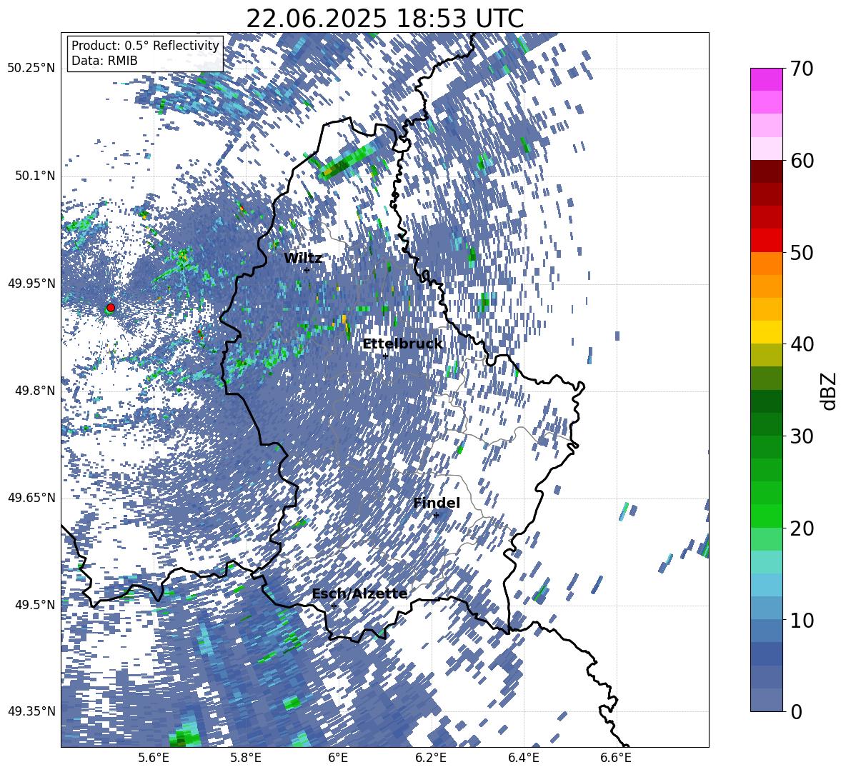Click the green echo band north of Wiltz

click(x=348, y=160)
